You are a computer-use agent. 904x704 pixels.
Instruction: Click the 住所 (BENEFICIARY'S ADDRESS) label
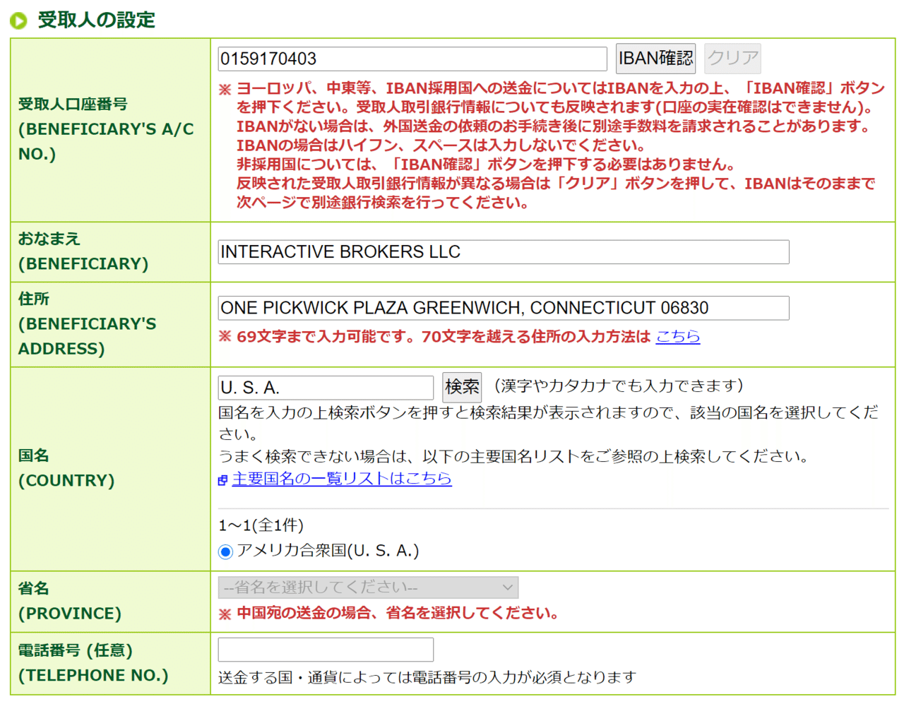pyautogui.click(x=88, y=324)
